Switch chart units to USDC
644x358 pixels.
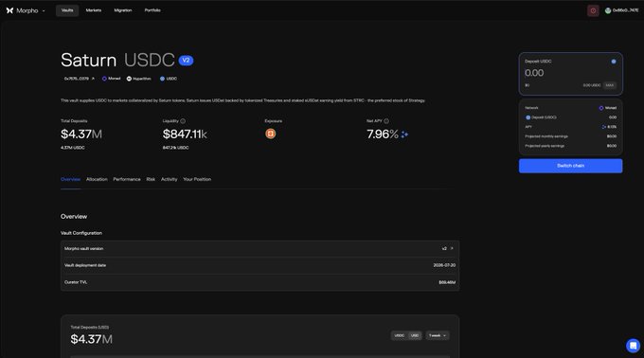400,335
